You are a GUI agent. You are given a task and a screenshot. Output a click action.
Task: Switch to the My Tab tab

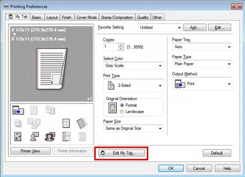click(18, 17)
